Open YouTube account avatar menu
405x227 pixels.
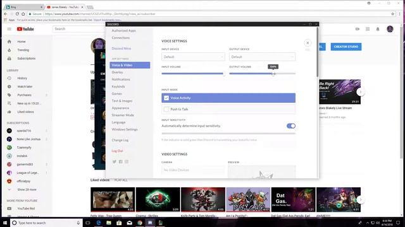390,29
